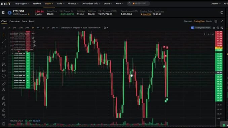Select the text annotation tool
228x128 pixels.
4,58
